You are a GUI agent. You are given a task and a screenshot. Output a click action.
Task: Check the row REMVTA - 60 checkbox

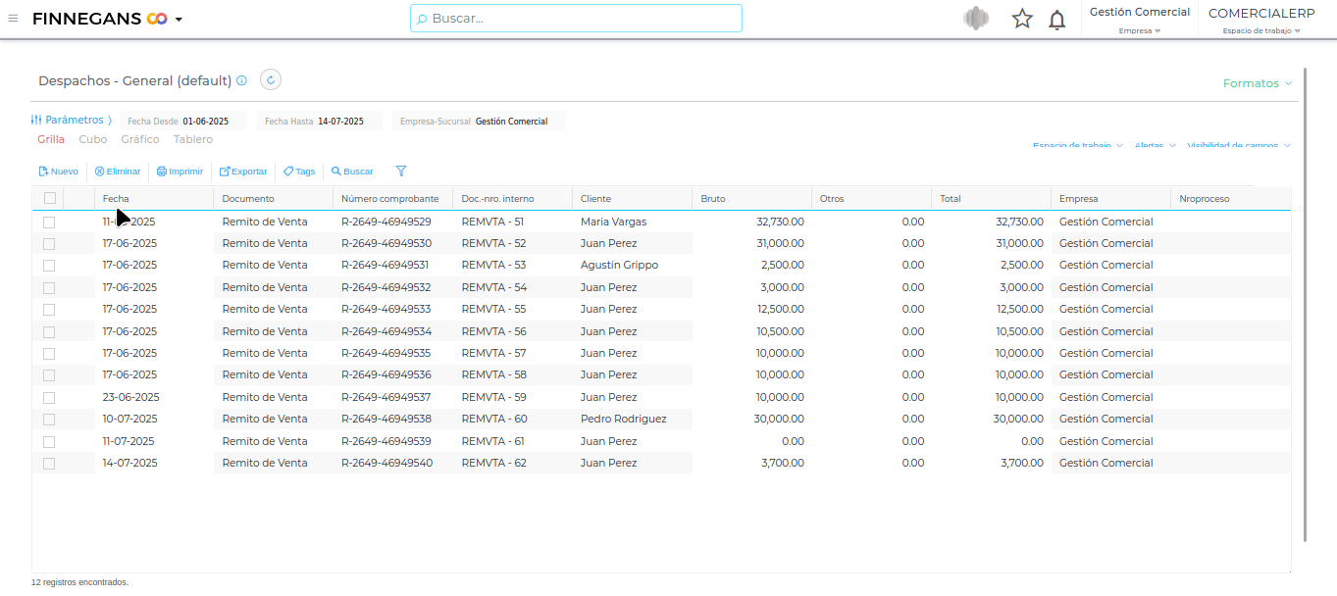click(x=49, y=420)
